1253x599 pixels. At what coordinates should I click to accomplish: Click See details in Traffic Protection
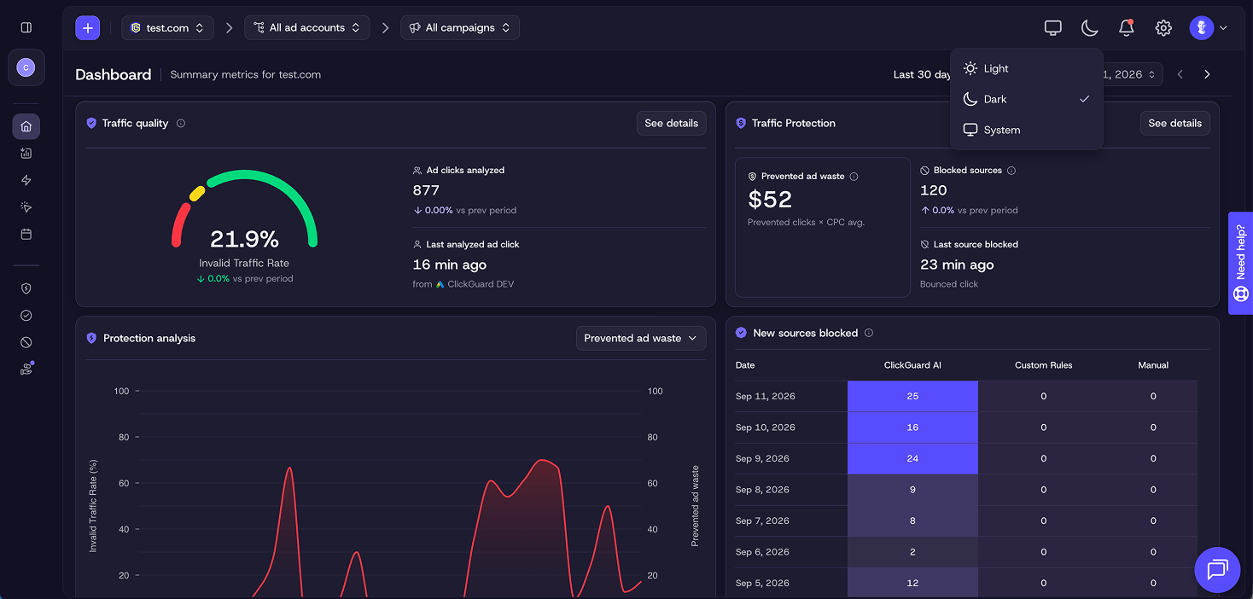coord(1174,123)
